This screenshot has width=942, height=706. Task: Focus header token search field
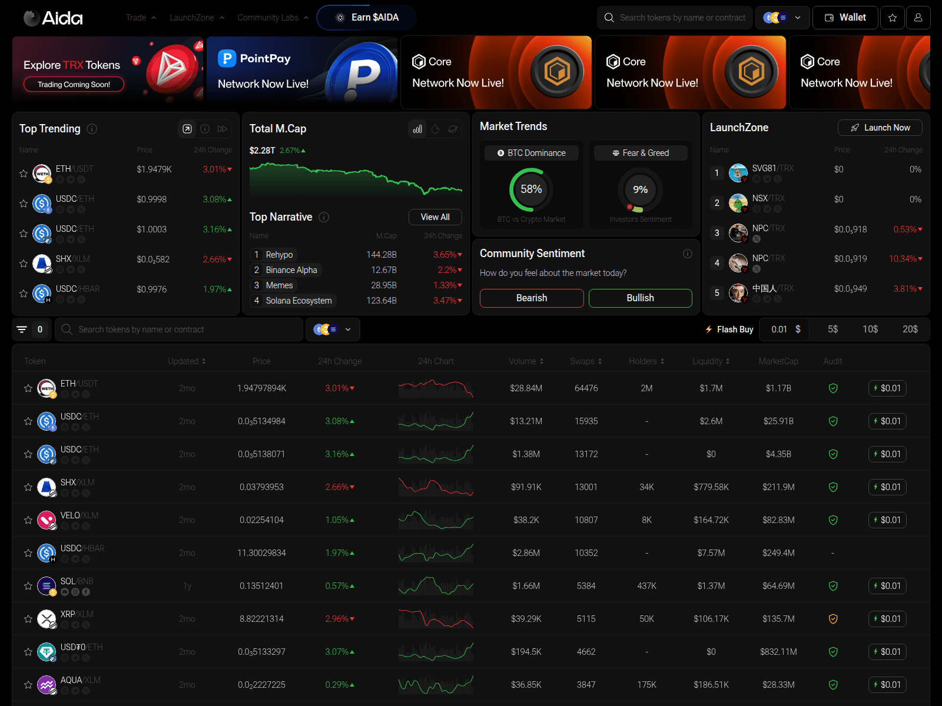pyautogui.click(x=675, y=18)
